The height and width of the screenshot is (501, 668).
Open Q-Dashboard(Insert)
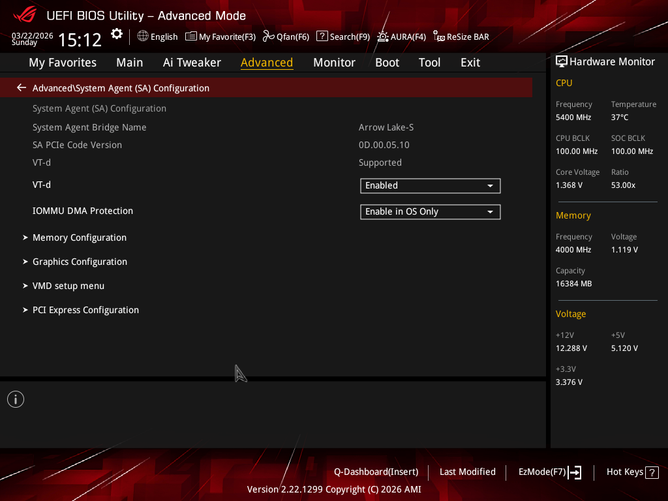[x=376, y=472]
